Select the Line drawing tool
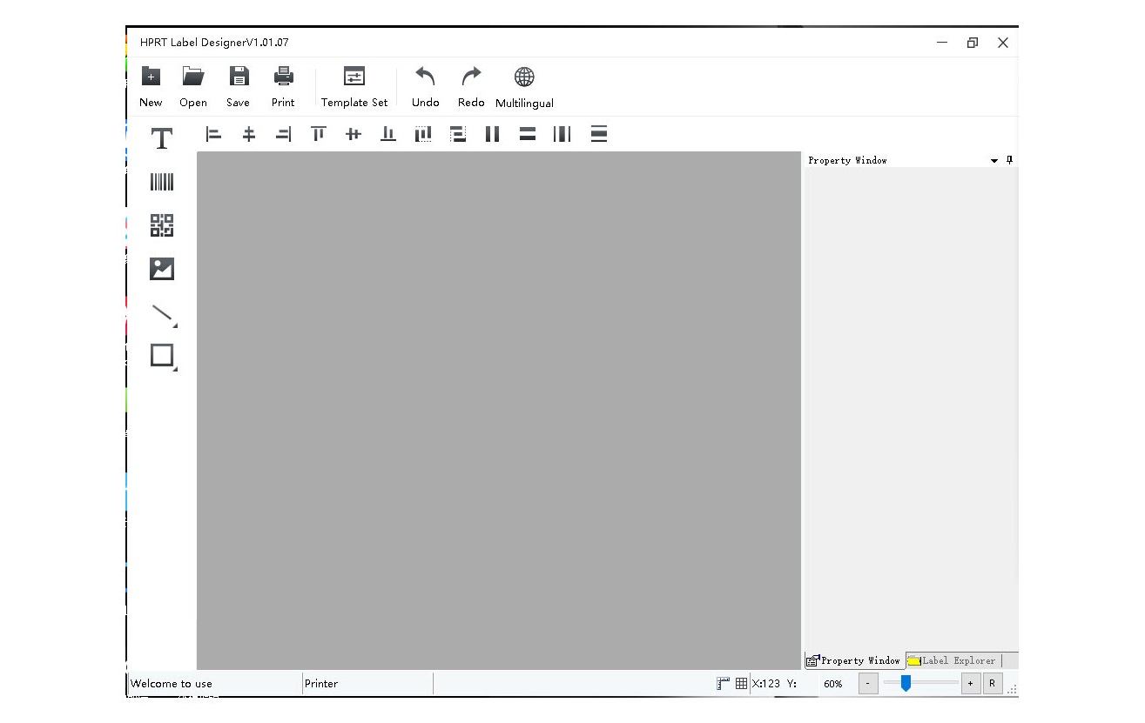Image resolution: width=1145 pixels, height=723 pixels. (164, 314)
